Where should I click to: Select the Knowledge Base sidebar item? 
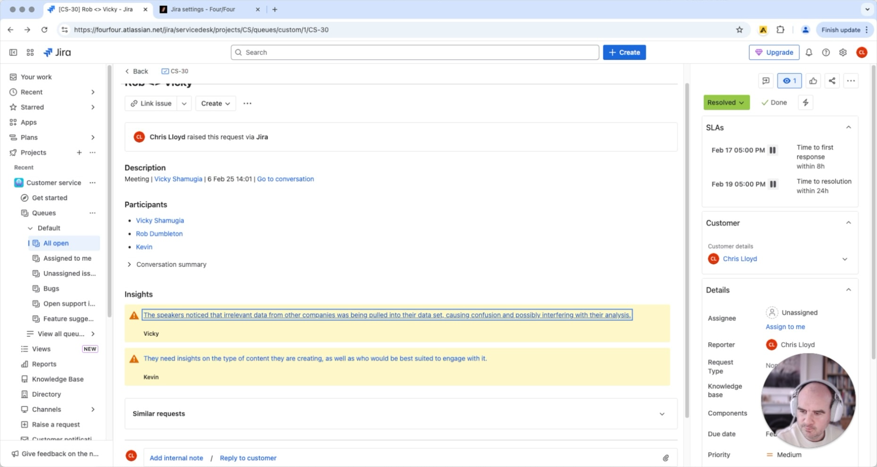coord(58,379)
